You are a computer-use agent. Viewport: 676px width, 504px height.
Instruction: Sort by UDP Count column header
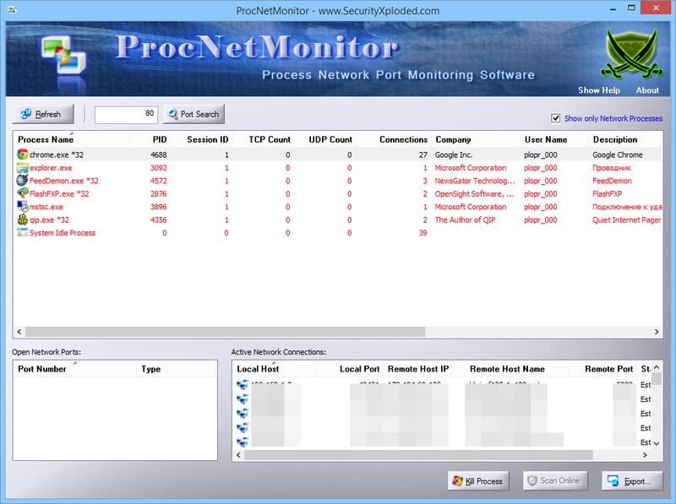pyautogui.click(x=325, y=139)
